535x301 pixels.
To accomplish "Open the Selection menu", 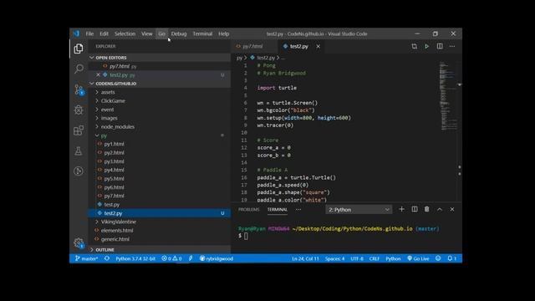I will (x=125, y=33).
